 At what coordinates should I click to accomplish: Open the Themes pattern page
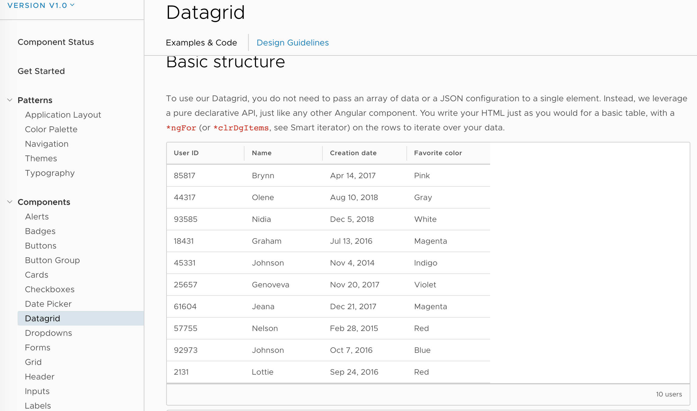coord(41,159)
